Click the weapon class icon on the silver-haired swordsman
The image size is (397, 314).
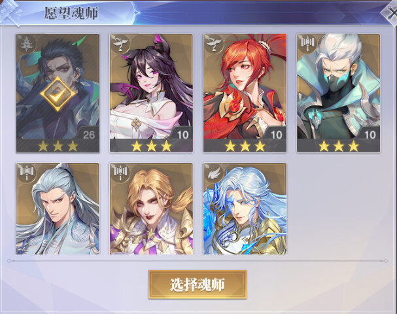[x=26, y=173]
